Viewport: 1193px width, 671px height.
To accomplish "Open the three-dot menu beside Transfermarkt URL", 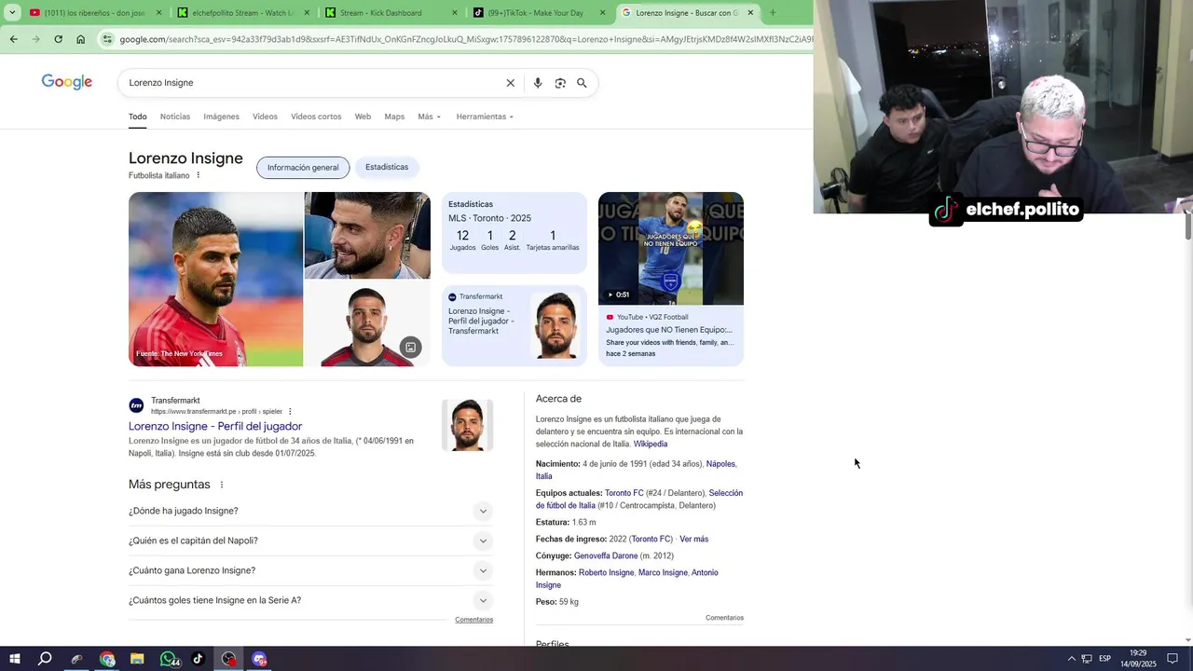I will (x=290, y=411).
